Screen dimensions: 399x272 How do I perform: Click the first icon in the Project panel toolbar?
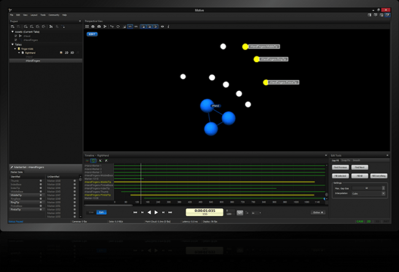tap(12, 26)
